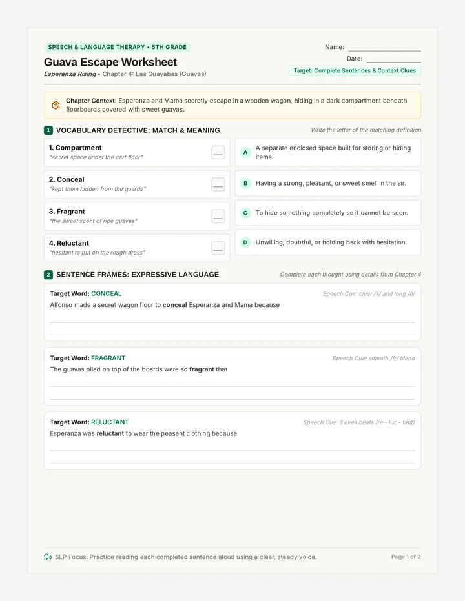
Task: Click the Chapter Context box icon
Action: [x=56, y=105]
